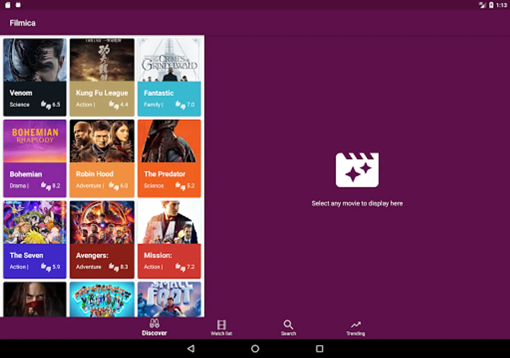Image resolution: width=510 pixels, height=358 pixels.
Task: Click The Predator title text
Action: coord(165,174)
